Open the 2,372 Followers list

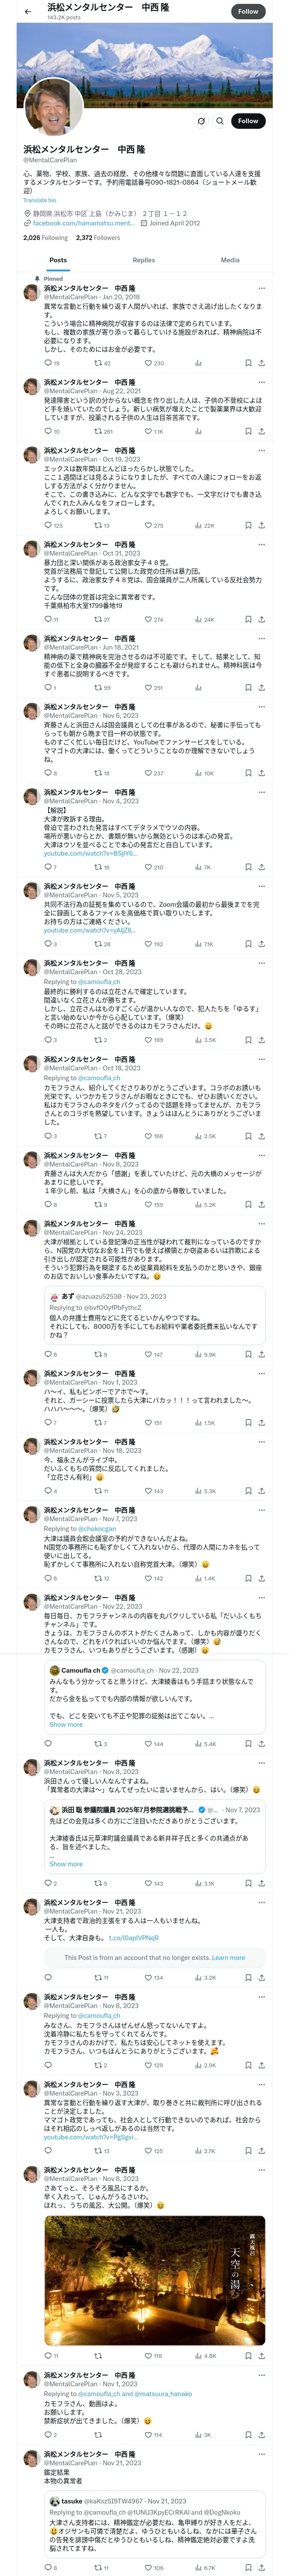point(98,238)
